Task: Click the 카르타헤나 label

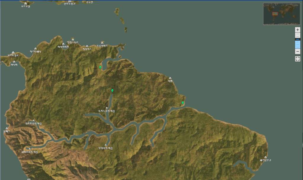Action: click(36, 52)
